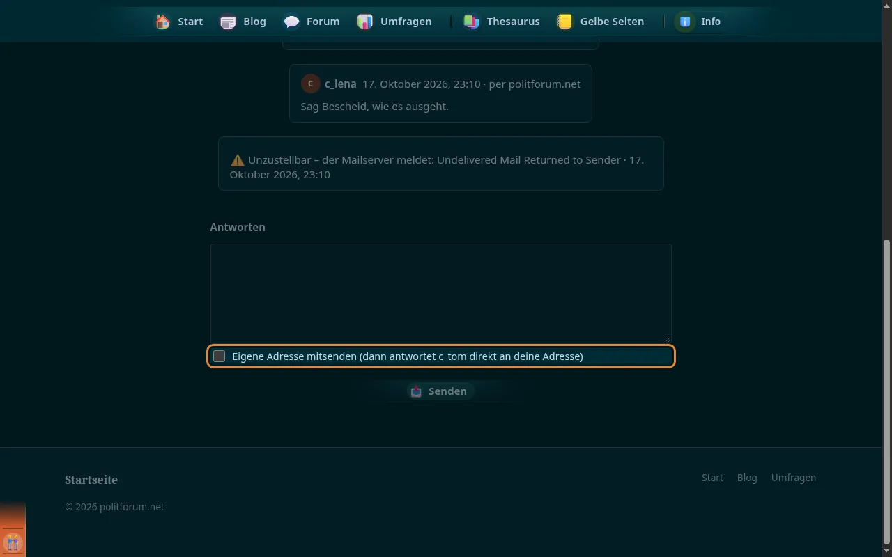The width and height of the screenshot is (892, 557).
Task: Click the Start house icon
Action: pos(163,22)
